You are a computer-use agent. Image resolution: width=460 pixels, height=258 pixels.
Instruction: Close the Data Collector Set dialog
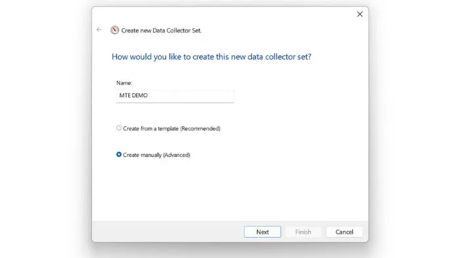tap(359, 14)
